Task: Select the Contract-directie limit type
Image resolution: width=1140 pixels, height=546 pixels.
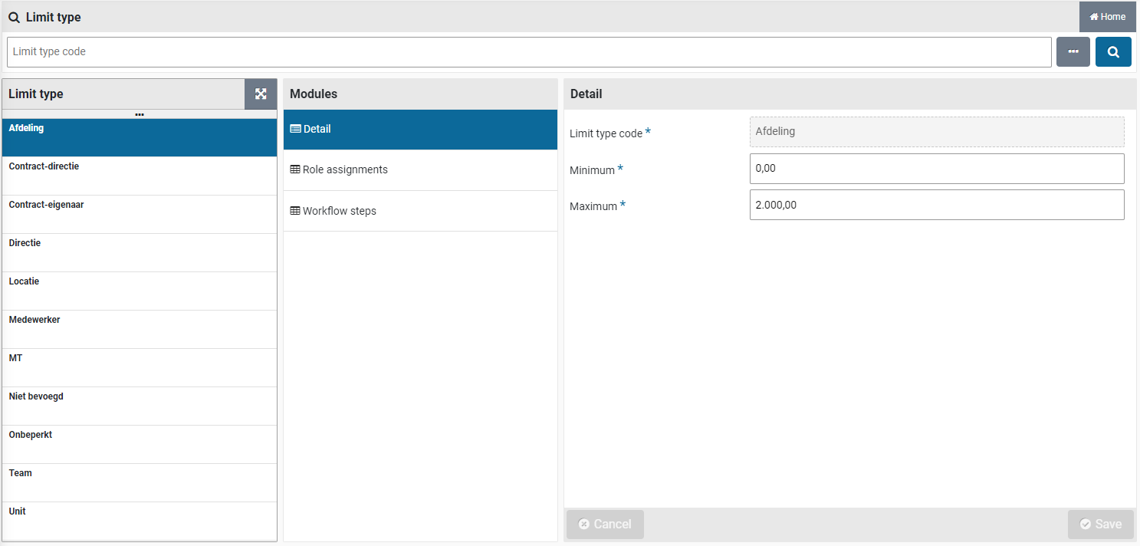Action: [139, 176]
